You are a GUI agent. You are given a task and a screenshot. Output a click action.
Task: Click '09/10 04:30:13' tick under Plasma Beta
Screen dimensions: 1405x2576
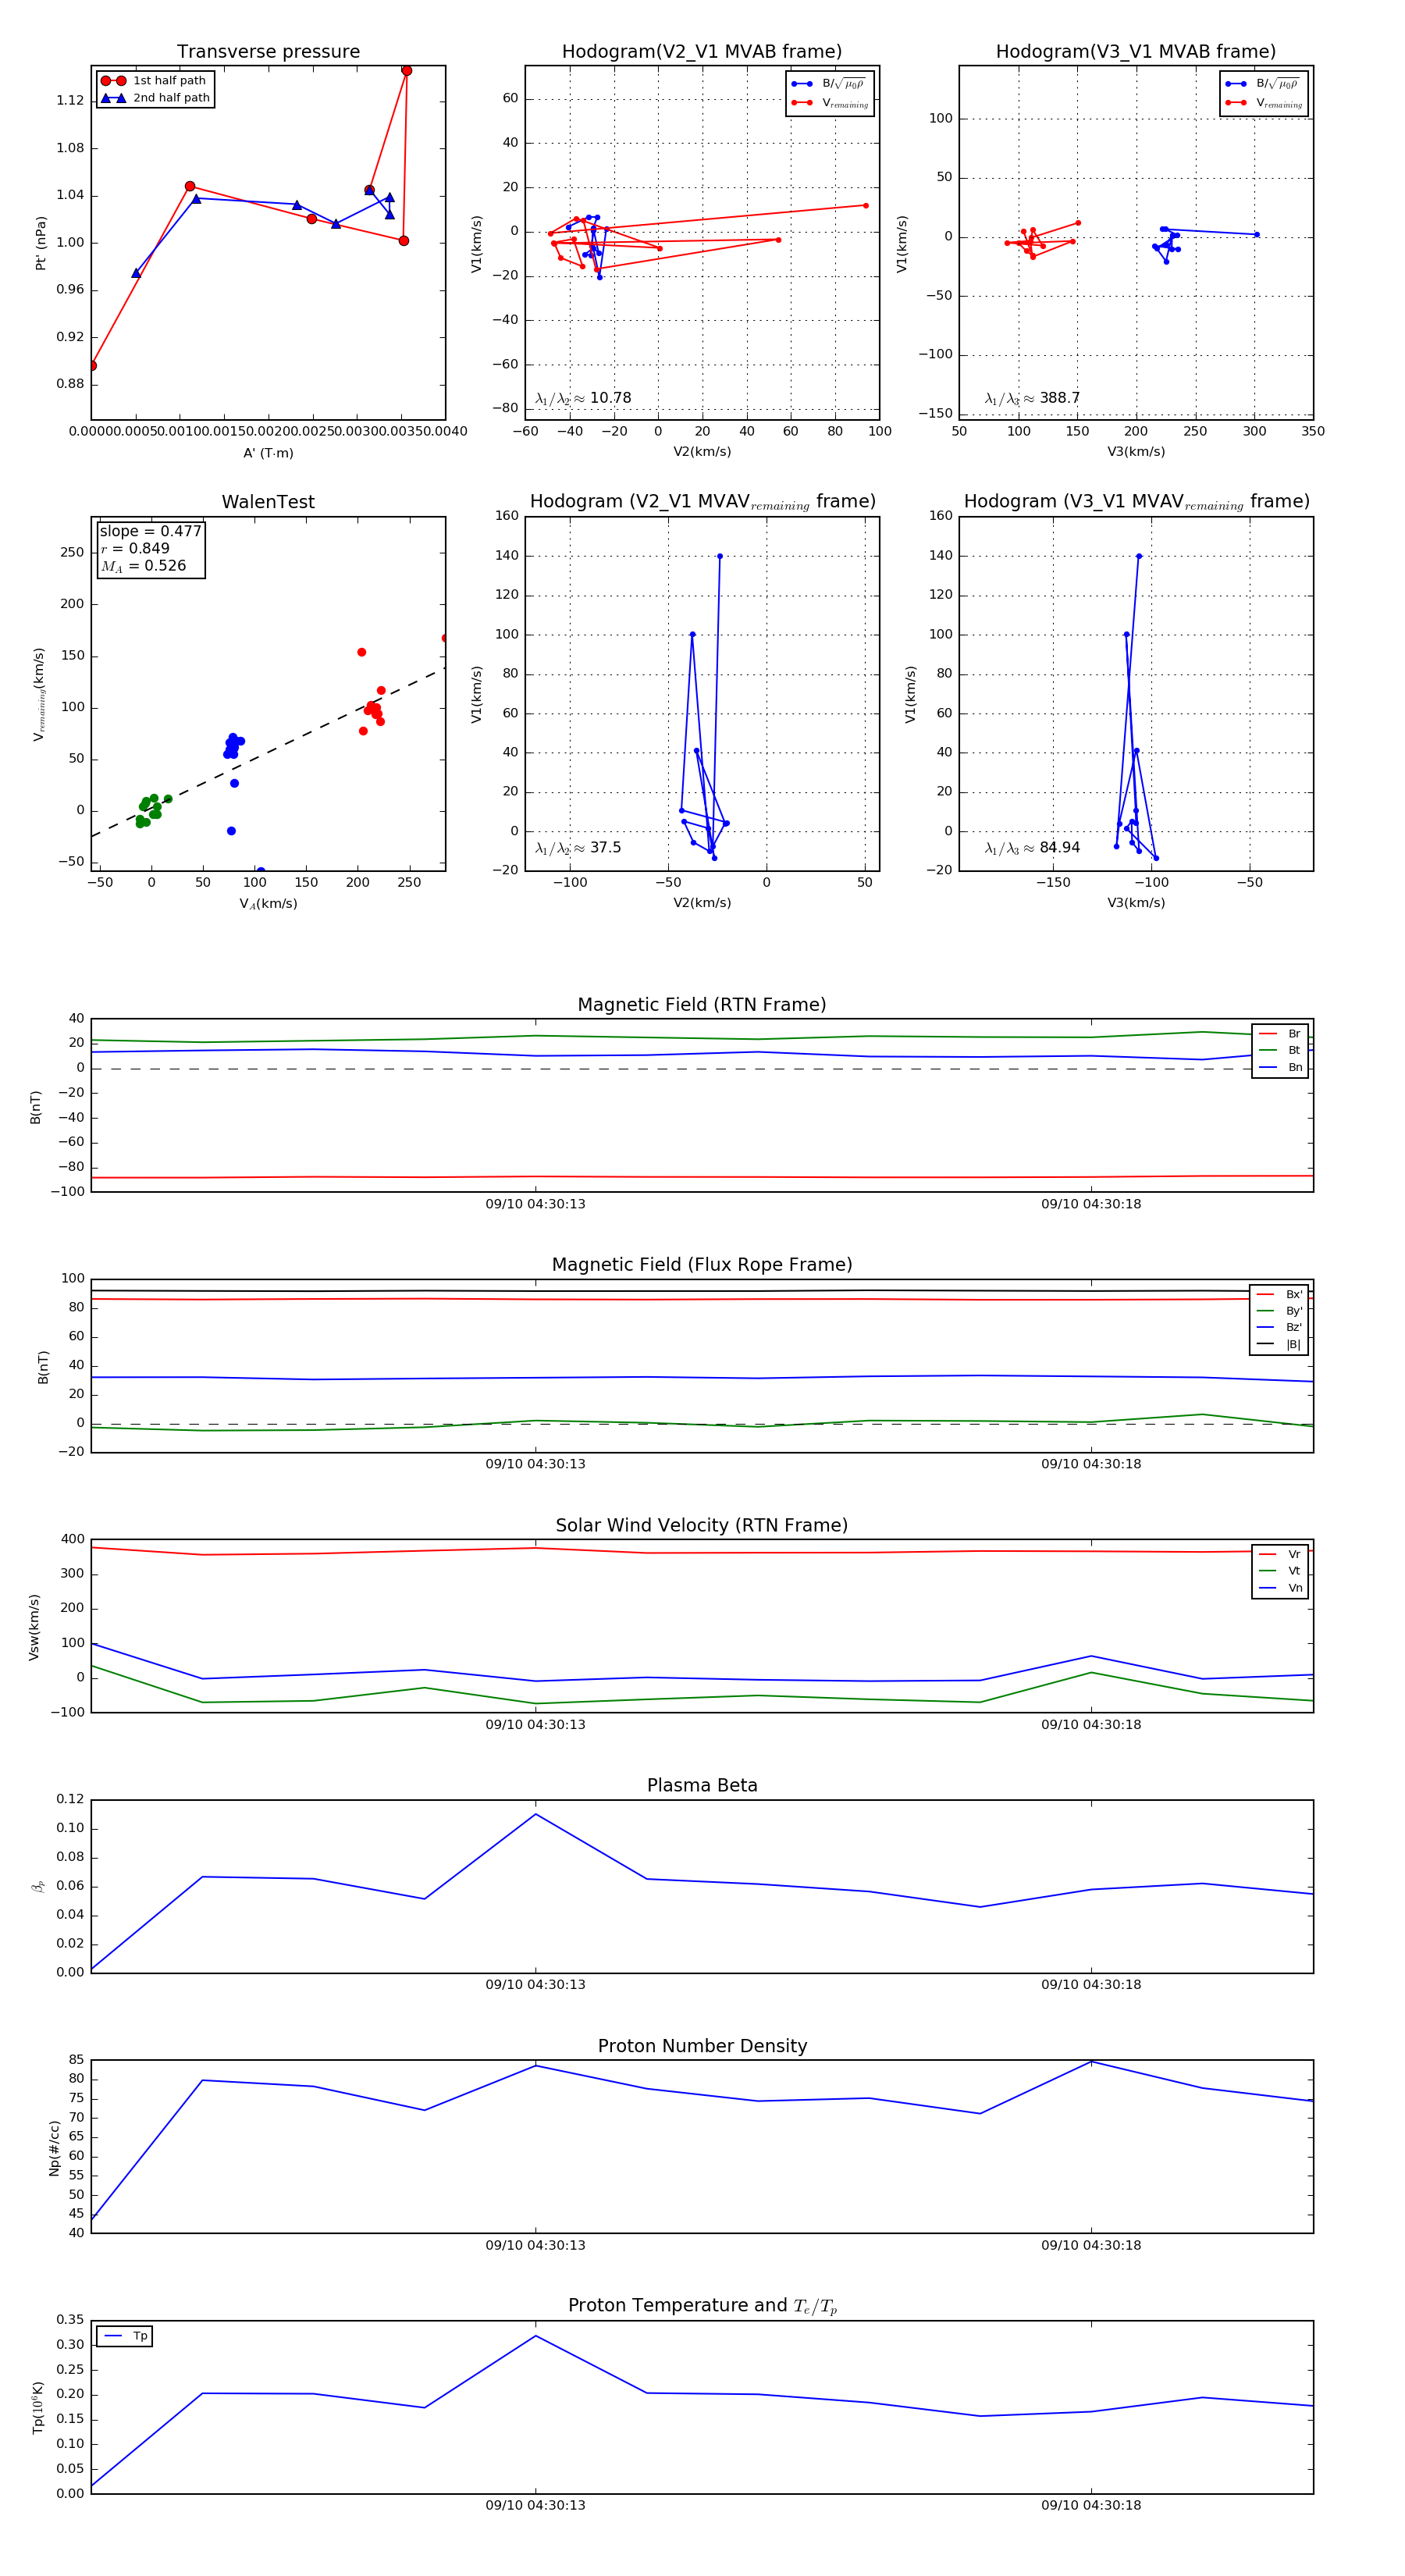(x=536, y=1984)
